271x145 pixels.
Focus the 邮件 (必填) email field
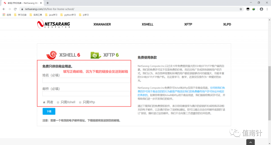point(86,94)
